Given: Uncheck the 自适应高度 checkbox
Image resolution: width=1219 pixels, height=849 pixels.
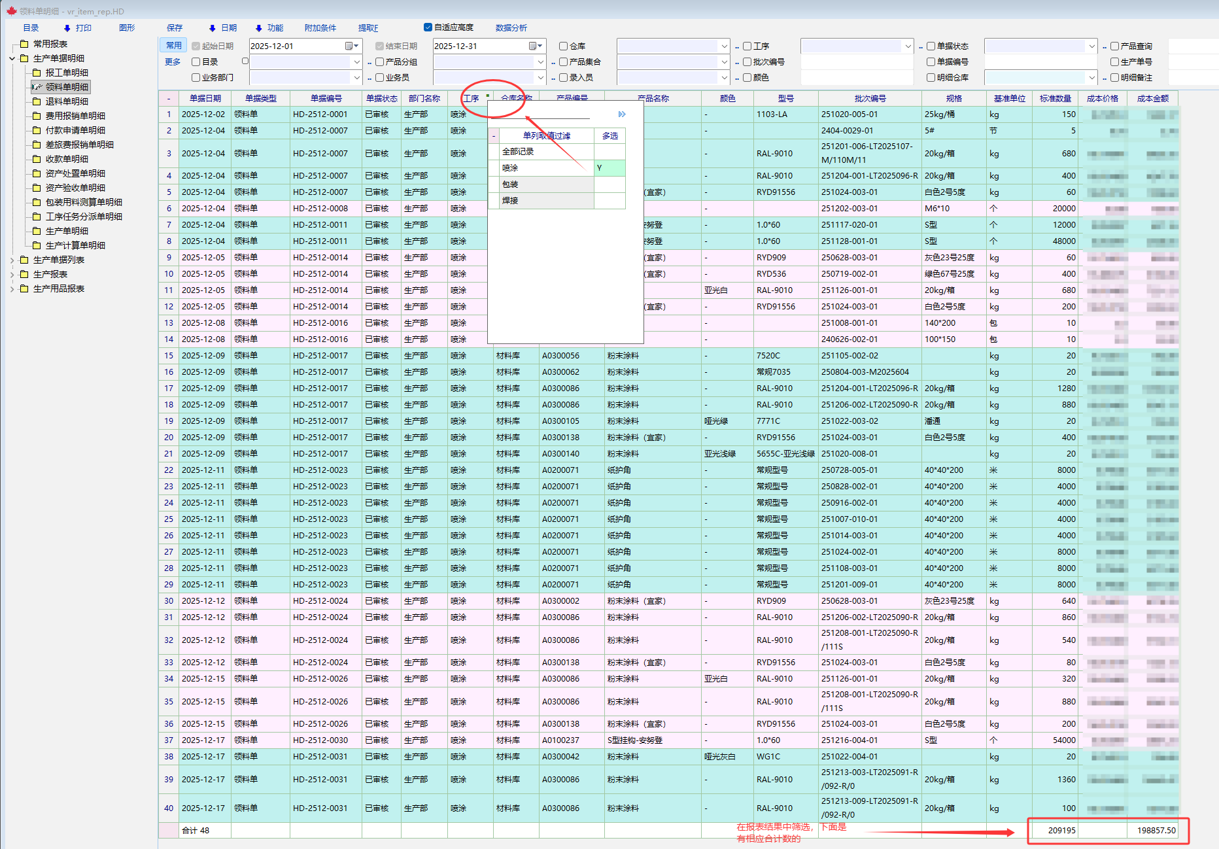Looking at the screenshot, I should coord(428,27).
